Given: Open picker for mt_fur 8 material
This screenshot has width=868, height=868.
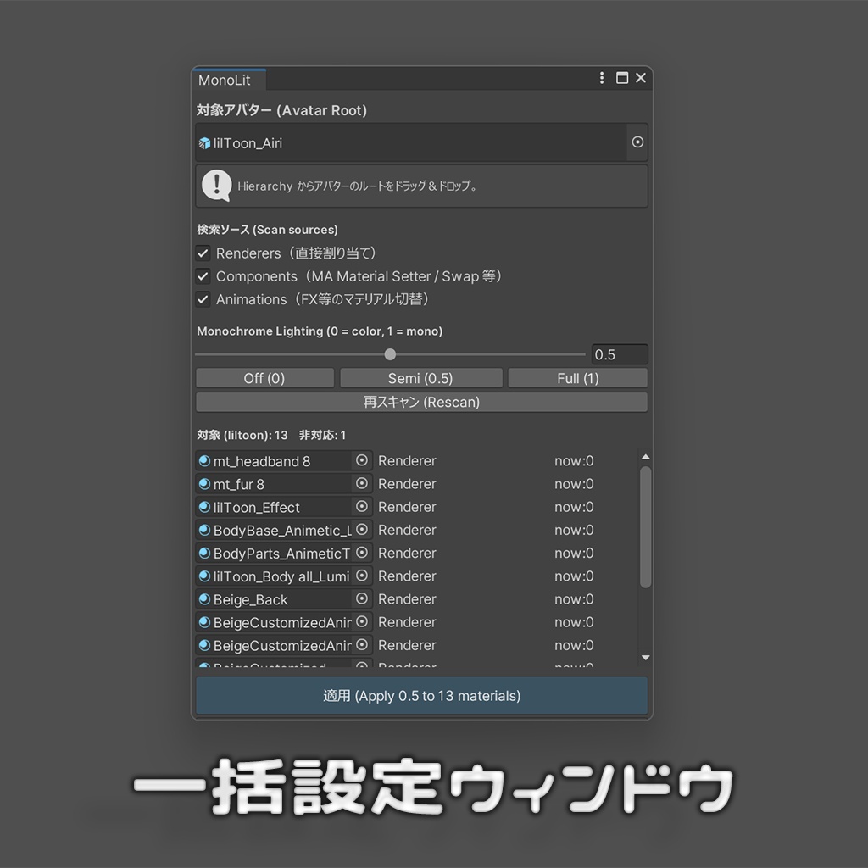Looking at the screenshot, I should (362, 484).
